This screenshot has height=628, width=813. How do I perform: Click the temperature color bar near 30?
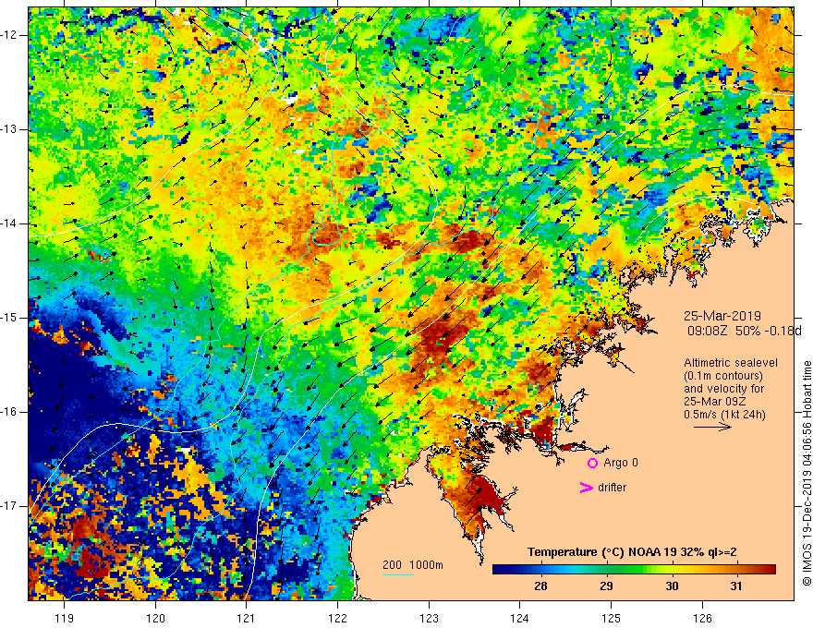point(672,570)
